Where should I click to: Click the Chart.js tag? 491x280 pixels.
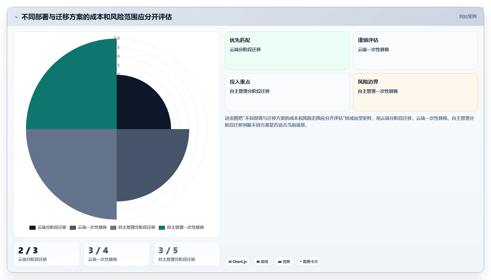(x=237, y=262)
